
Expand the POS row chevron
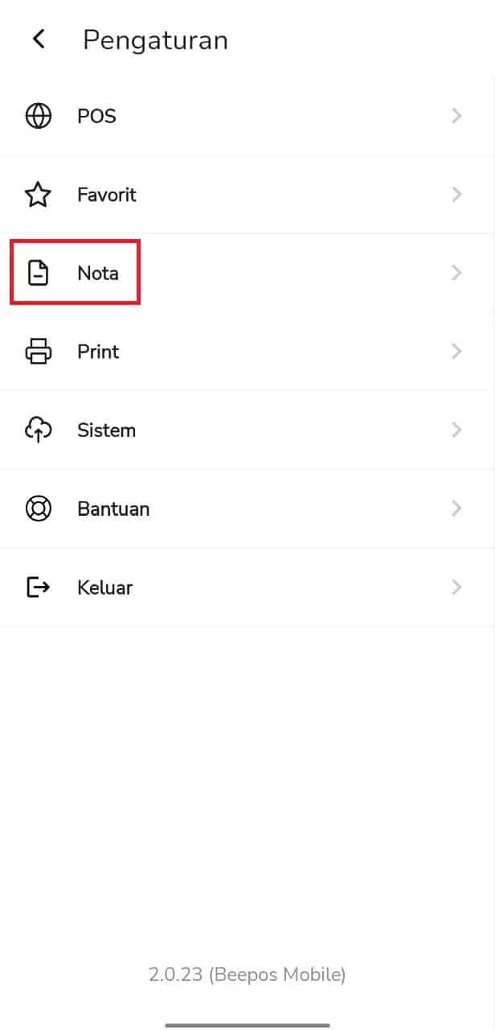(456, 116)
